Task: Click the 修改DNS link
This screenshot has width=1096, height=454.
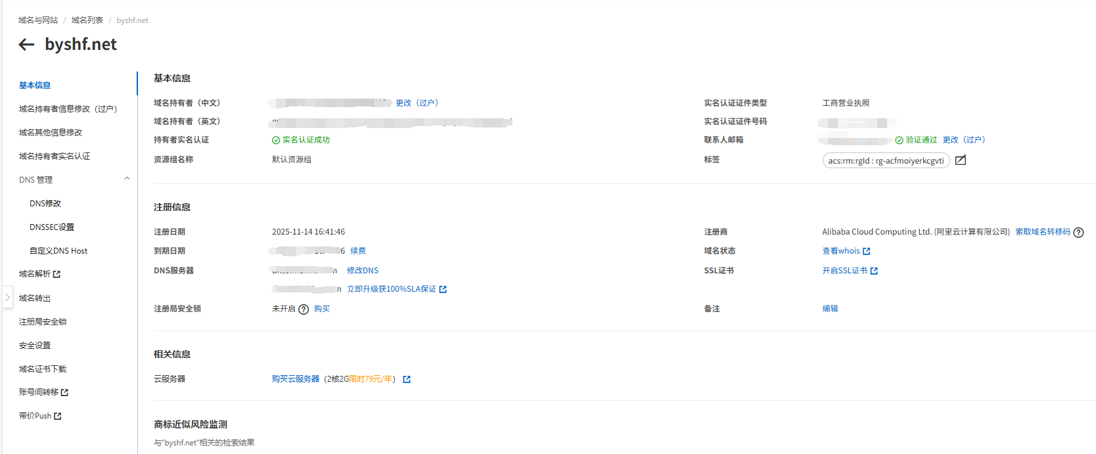Action: click(363, 271)
